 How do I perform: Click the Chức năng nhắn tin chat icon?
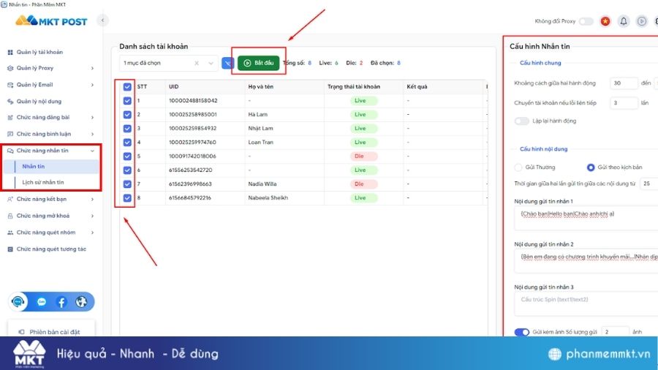click(x=10, y=151)
